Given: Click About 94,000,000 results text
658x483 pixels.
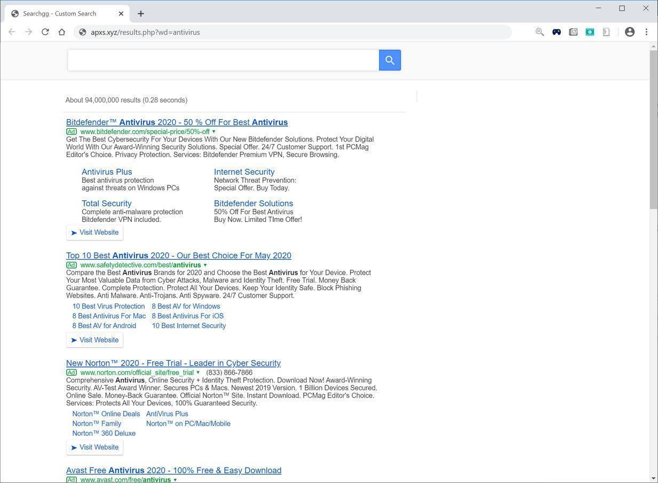Looking at the screenshot, I should coord(126,100).
